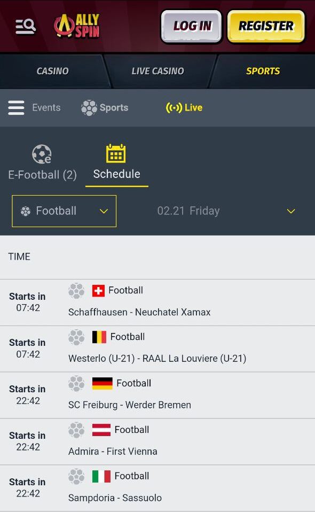Click the chevron beside Friday date
The image size is (315, 512).
point(291,211)
